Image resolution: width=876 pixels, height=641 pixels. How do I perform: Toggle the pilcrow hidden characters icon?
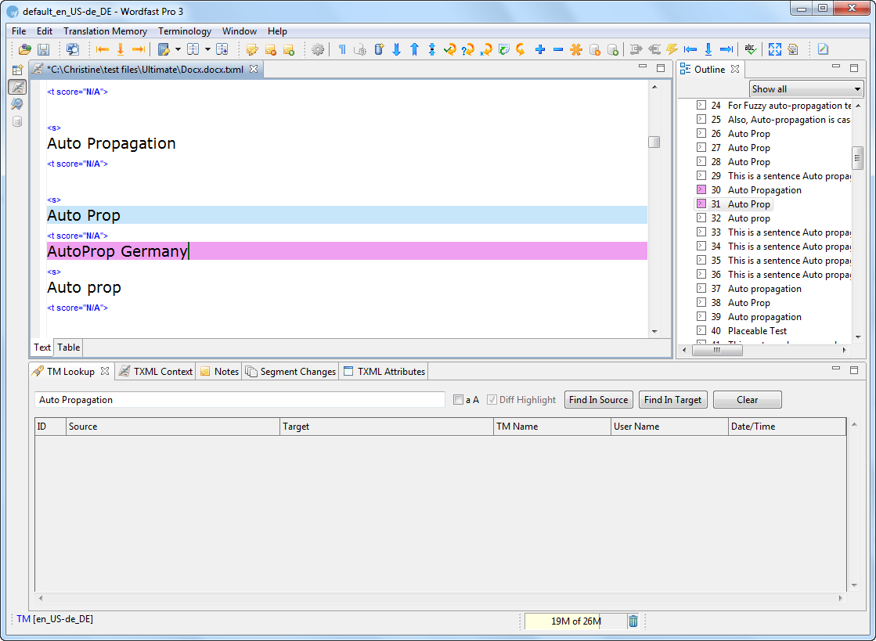342,49
